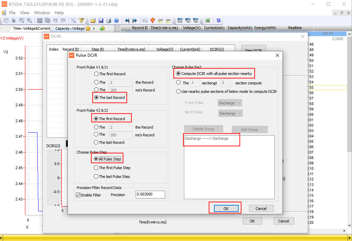This screenshot has height=241, width=352.
Task: Click the yellow star tab icon
Action: (88, 28)
